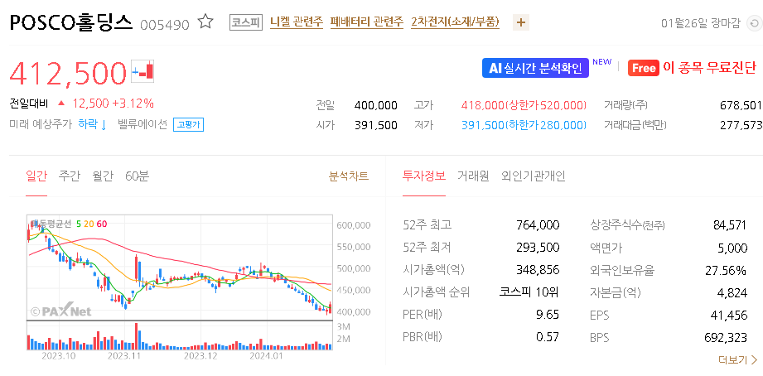The width and height of the screenshot is (763, 376).
Task: Switch to the 외인기관개인 tab
Action: point(534,176)
